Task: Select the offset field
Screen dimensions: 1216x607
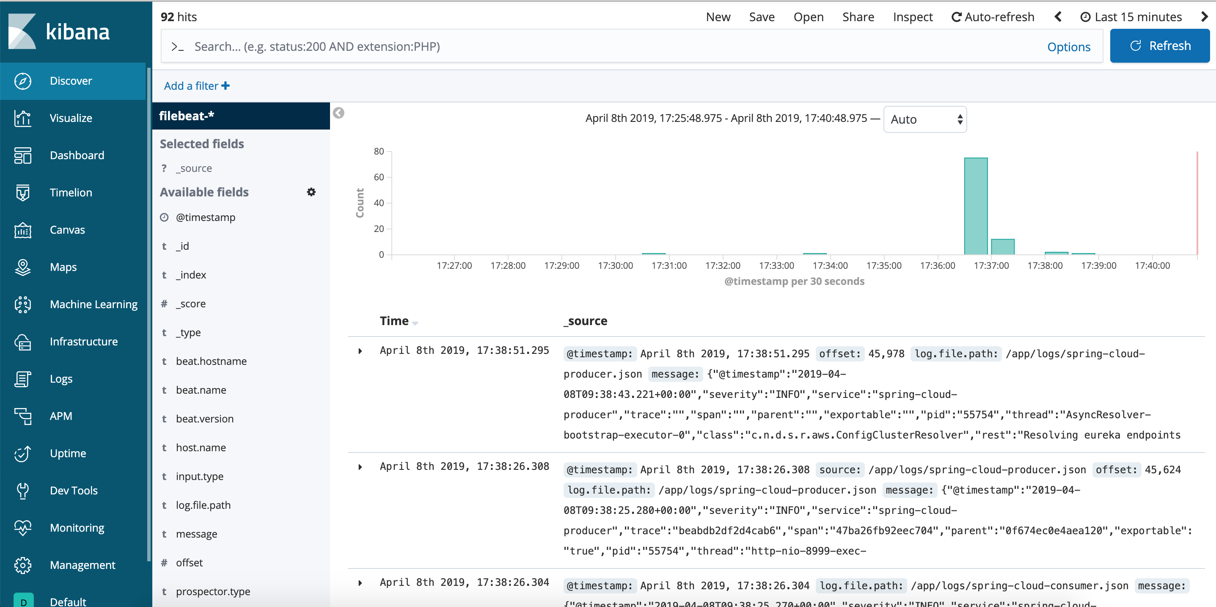Action: [189, 563]
